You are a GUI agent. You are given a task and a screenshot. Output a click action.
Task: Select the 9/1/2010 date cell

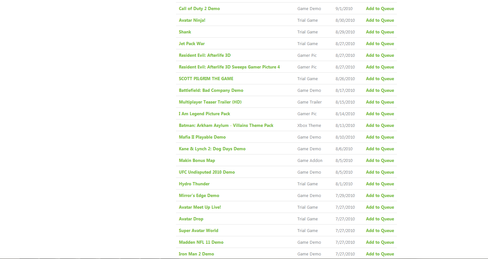344,9
